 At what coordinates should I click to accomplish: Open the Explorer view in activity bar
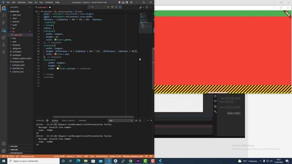point(4,8)
